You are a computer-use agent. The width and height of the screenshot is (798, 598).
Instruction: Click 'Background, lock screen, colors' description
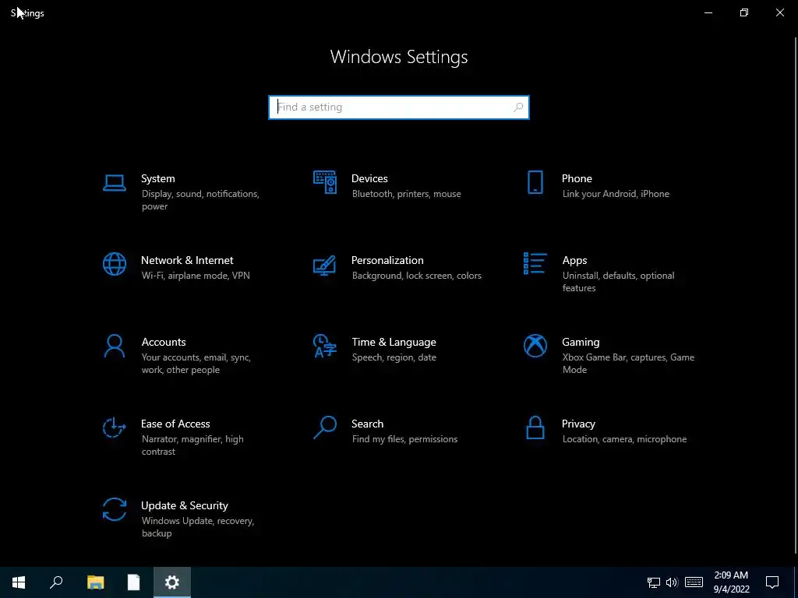(416, 276)
